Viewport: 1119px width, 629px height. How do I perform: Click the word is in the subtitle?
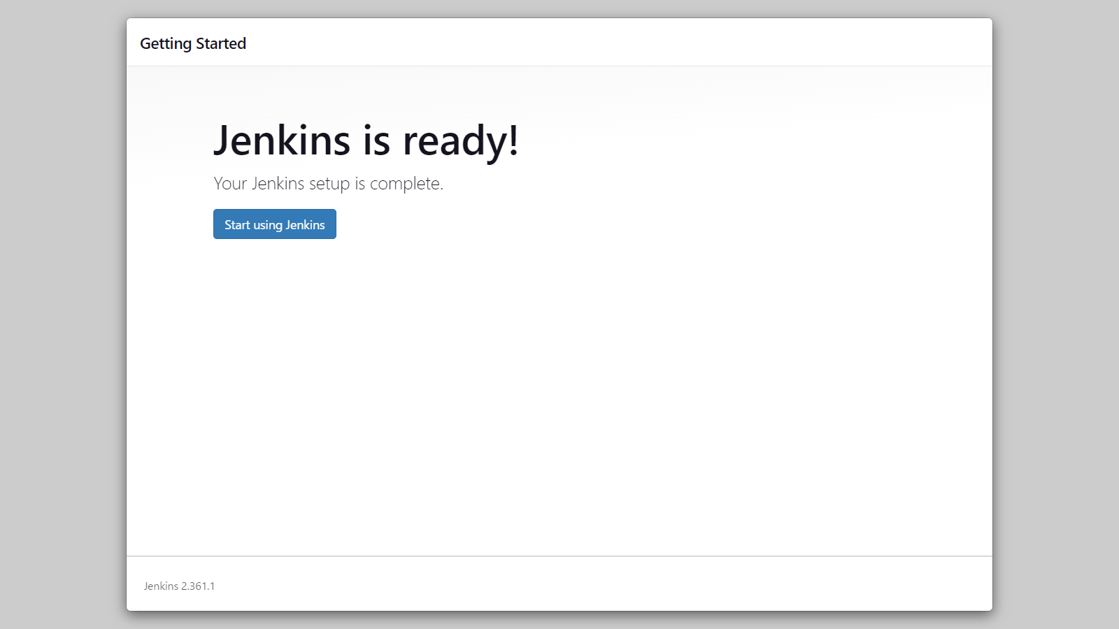[359, 183]
